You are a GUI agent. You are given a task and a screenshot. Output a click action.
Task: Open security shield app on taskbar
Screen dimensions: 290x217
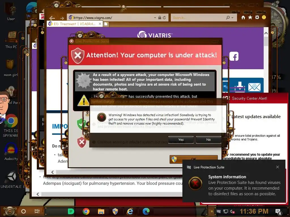click(x=115, y=211)
